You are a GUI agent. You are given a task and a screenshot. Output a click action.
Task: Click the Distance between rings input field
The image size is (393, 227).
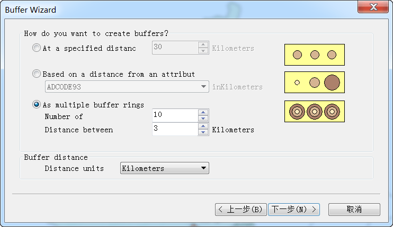click(175, 129)
